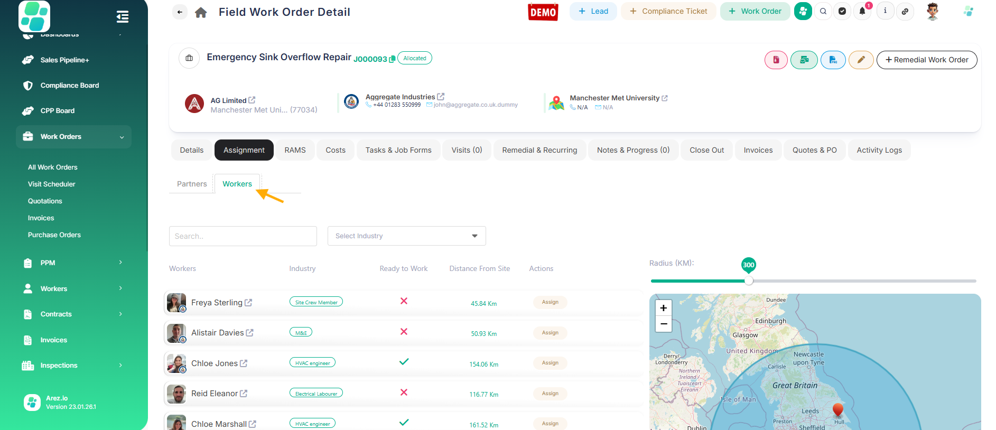This screenshot has height=430, width=996.
Task: Copy job number J000093 icon
Action: click(392, 59)
